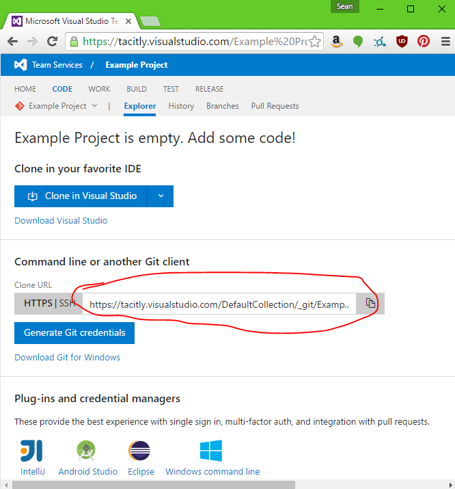Go to the BUILD hub tab
The width and height of the screenshot is (455, 489).
[x=137, y=89]
